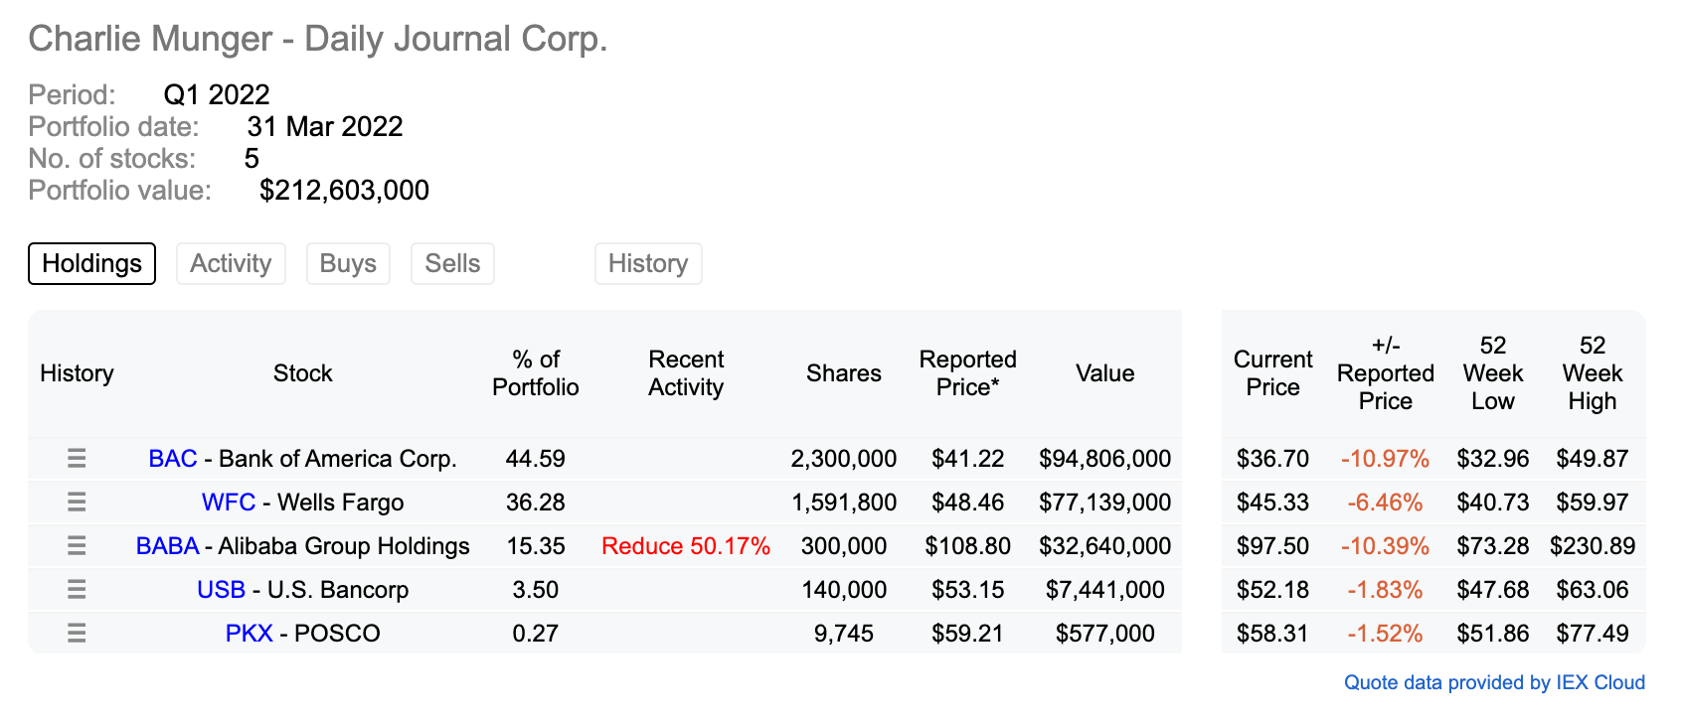Follow the IEX Cloud quote data link

click(1494, 682)
